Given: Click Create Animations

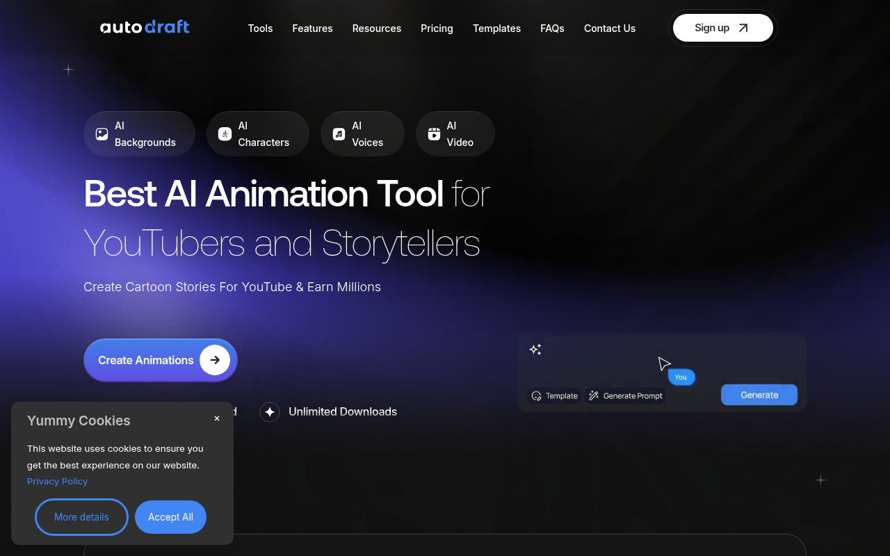Looking at the screenshot, I should [146, 360].
